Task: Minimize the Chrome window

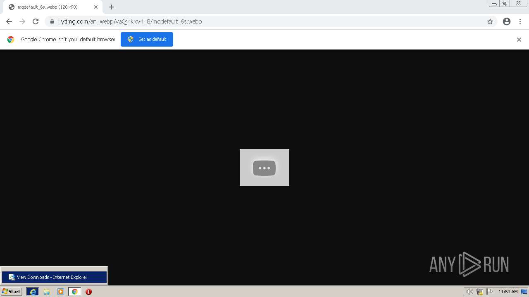Action: (494, 4)
